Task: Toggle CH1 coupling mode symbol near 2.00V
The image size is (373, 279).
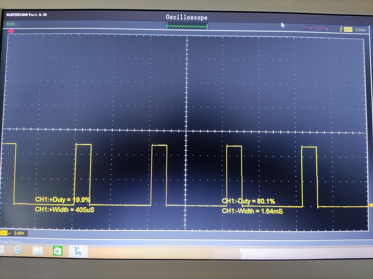Action: pyautogui.click(x=10, y=233)
